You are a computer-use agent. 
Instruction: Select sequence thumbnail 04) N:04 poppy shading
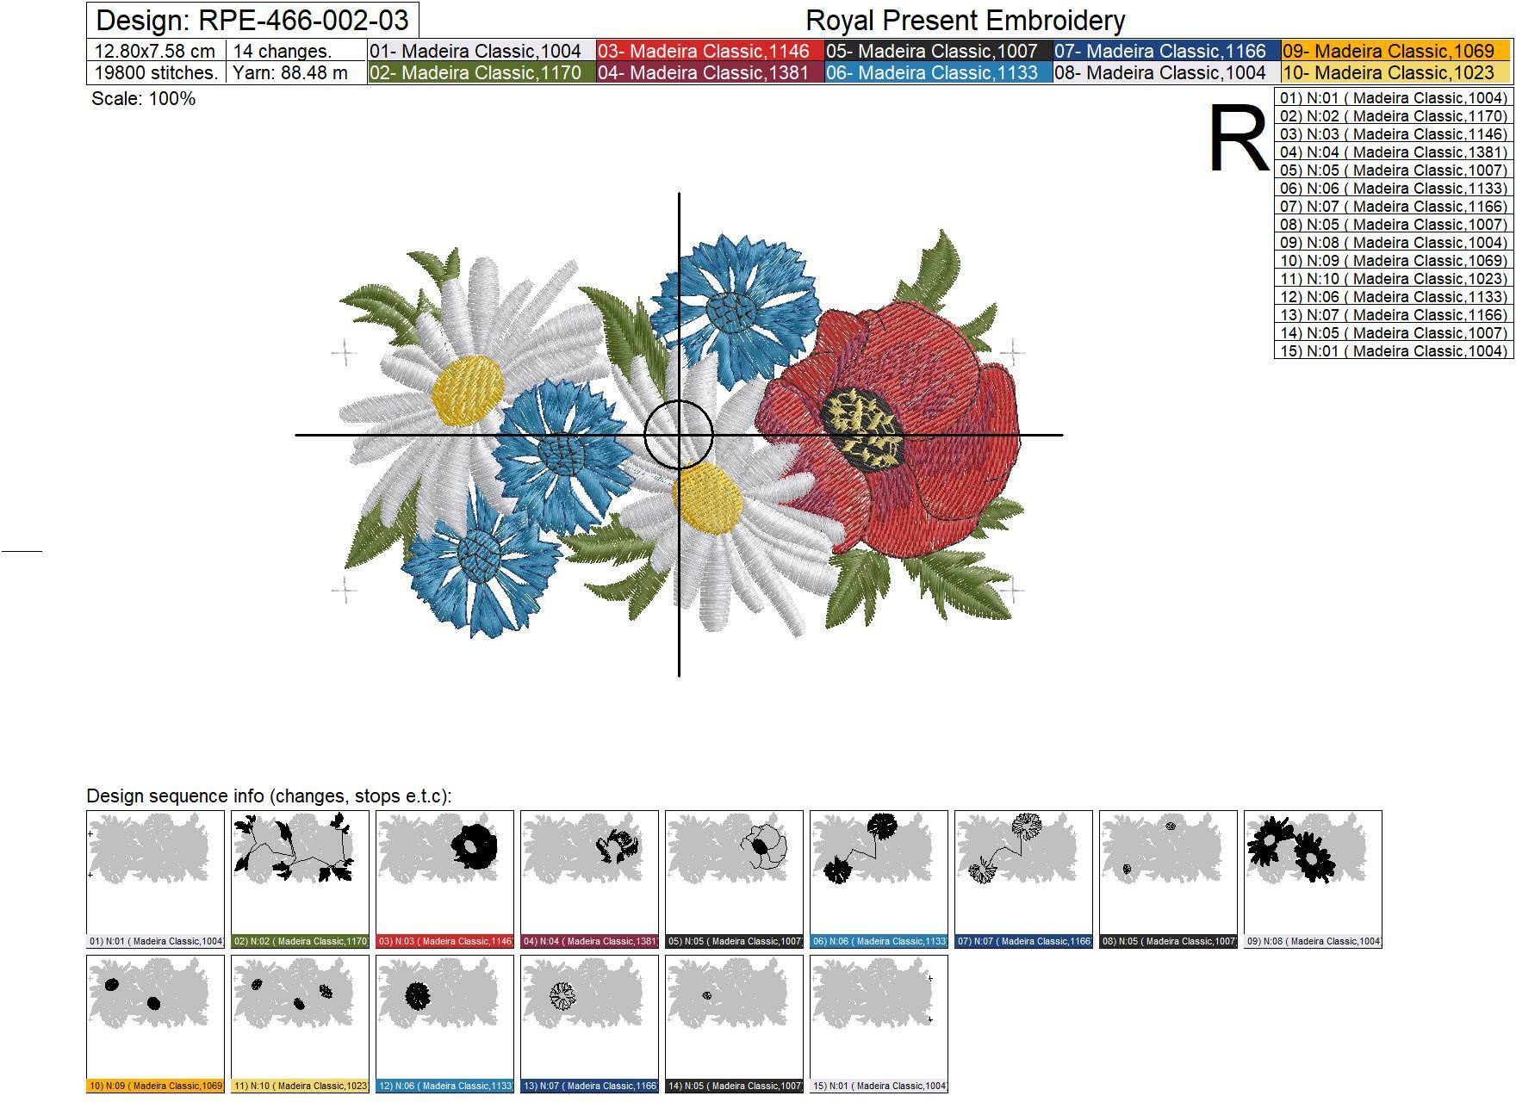coord(589,879)
